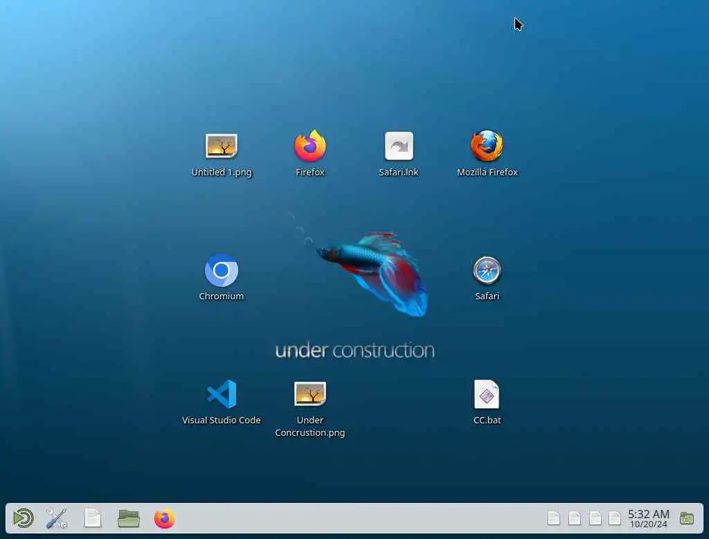Open the wrench and screwdriver settings tool

tap(57, 518)
